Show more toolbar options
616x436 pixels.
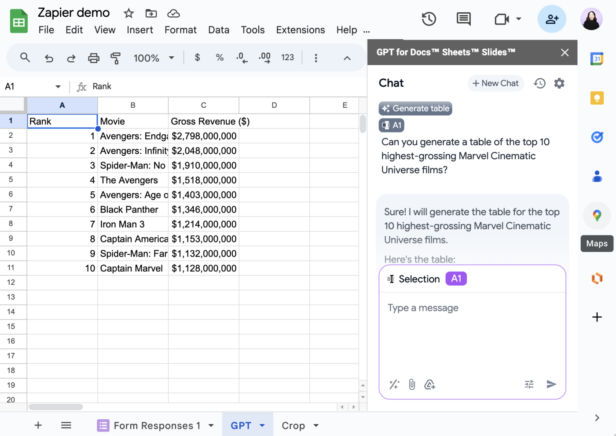[316, 58]
